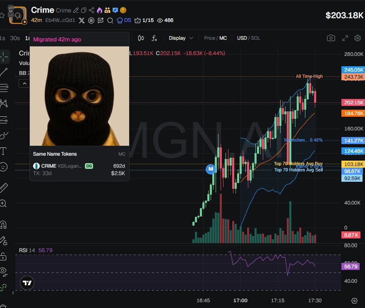Image resolution: width=365 pixels, height=308 pixels.
Task: Switch chart to 30s interval
Action: [15, 38]
